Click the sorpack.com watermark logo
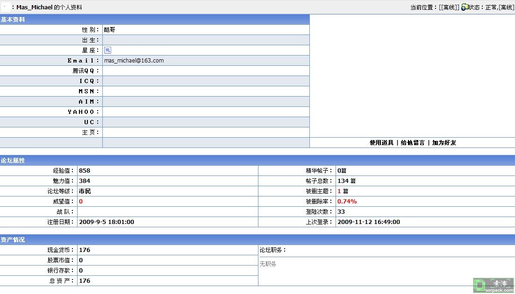This screenshot has width=515, height=294. pos(493,286)
